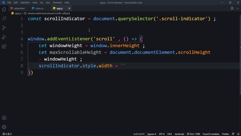
Task: Click the opening brace on line 4
Action: pyautogui.click(x=141, y=39)
